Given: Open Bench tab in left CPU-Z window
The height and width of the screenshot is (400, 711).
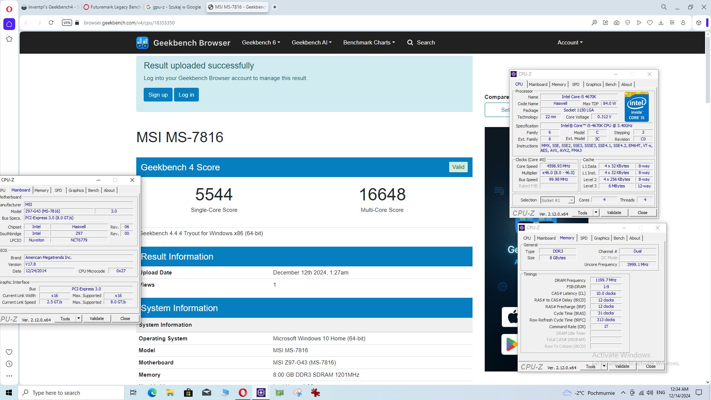Looking at the screenshot, I should (x=94, y=190).
